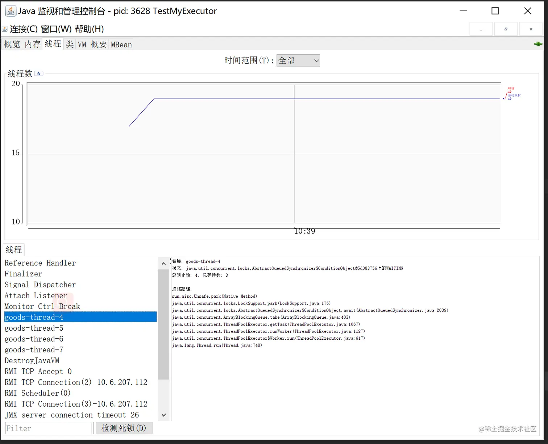This screenshot has height=444, width=548.
Task: Open the VM 概要 tab
Action: tap(92, 44)
